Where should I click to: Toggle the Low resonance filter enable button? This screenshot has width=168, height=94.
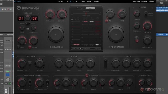(x=18, y=89)
